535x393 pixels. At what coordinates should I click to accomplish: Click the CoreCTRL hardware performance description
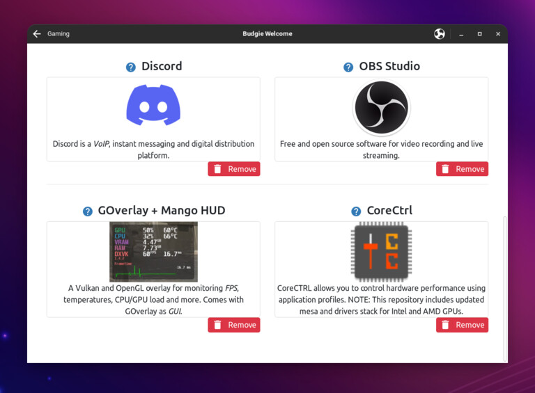(381, 300)
